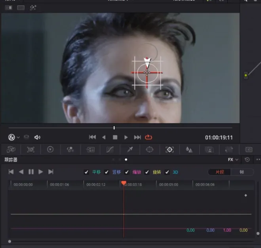Image resolution: width=261 pixels, height=248 pixels.
Task: Track forward in tracker controls
Action: pos(41,172)
